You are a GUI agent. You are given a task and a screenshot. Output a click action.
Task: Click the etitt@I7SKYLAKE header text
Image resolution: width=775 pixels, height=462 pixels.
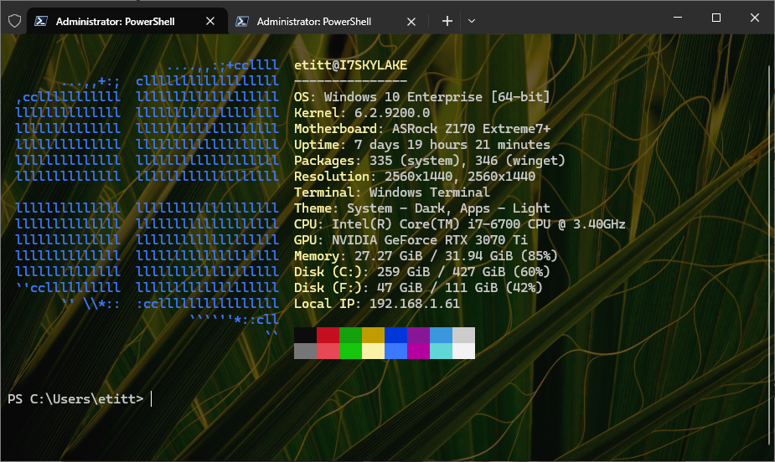point(350,65)
